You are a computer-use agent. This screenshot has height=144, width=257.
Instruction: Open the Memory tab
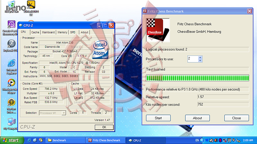(x=62, y=32)
